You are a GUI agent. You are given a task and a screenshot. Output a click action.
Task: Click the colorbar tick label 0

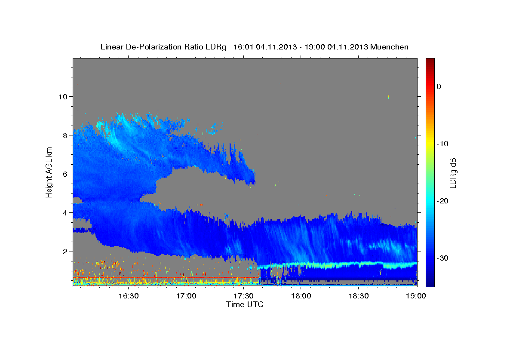[x=439, y=86]
